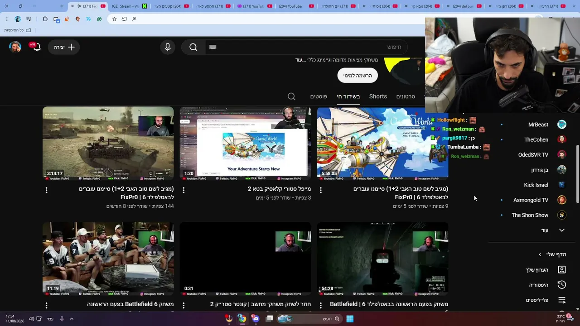Image resolution: width=580 pixels, height=326 pixels.
Task: Open Chrome from the taskbar
Action: click(x=242, y=319)
